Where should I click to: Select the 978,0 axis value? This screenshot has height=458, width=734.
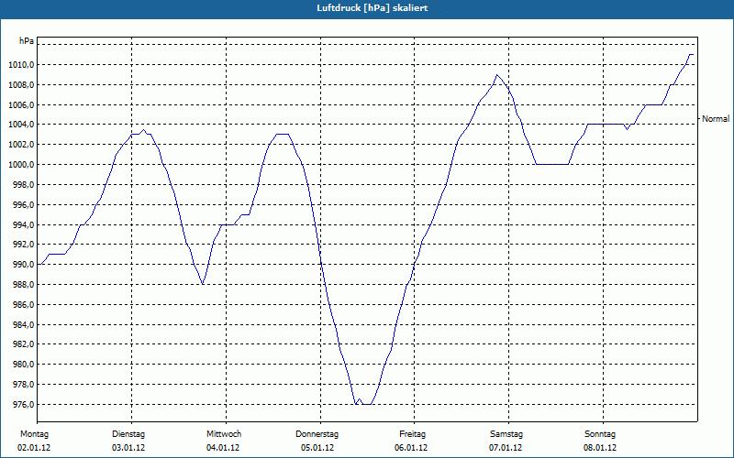pos(23,385)
